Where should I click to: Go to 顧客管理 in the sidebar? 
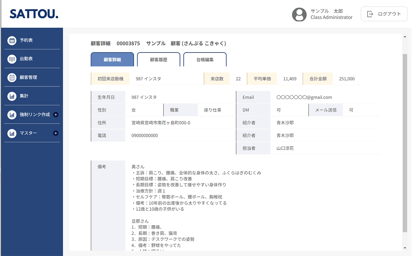[x=28, y=77]
